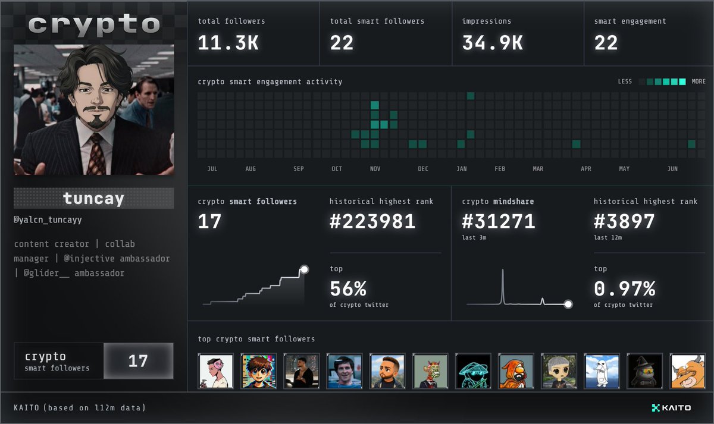The height and width of the screenshot is (424, 714).
Task: Click the @injective ambassador mention in bio
Action: [x=117, y=259]
